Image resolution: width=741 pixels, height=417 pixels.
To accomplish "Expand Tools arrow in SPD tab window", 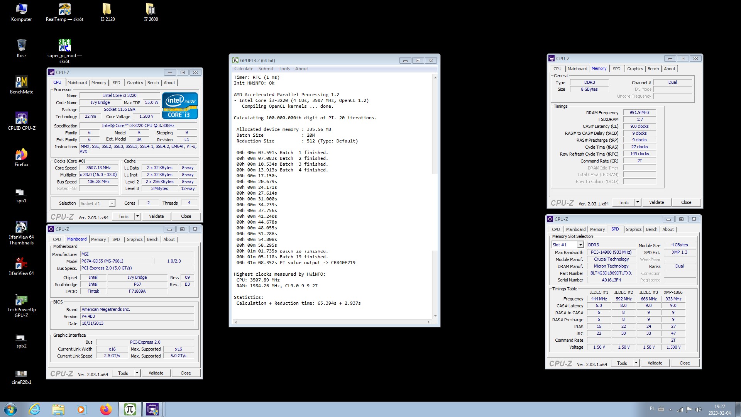I will [x=636, y=363].
